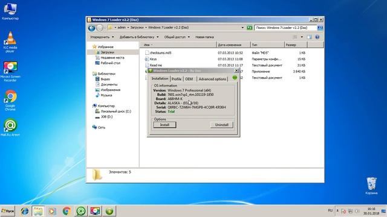Screen dimensions: 387x217
Task: Sort files by Тип column header
Action: [x=267, y=45]
